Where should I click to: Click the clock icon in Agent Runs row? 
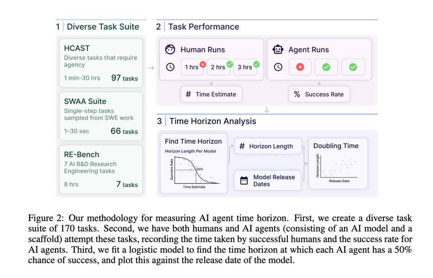point(278,67)
